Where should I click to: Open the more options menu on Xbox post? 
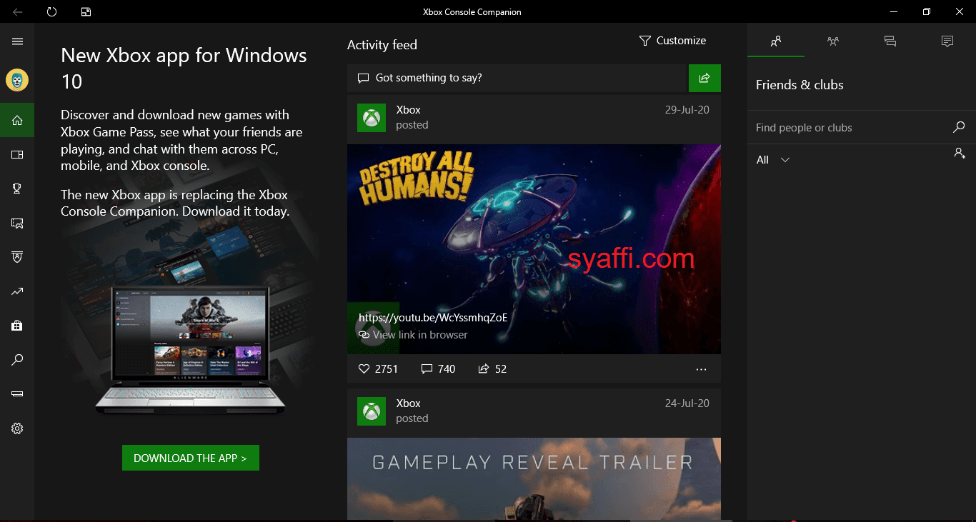click(x=701, y=369)
